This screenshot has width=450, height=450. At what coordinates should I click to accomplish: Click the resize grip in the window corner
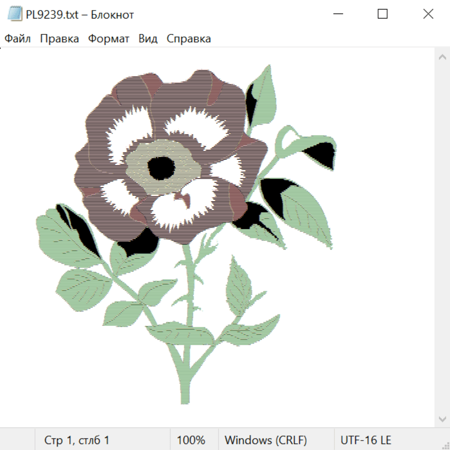click(445, 445)
